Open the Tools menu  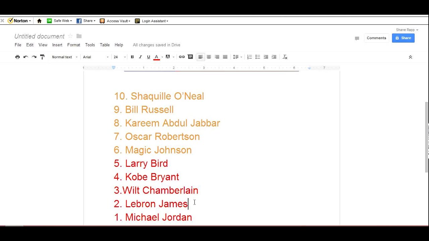point(90,45)
